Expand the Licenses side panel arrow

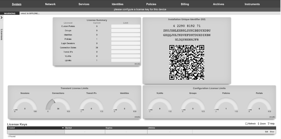(x=2, y=18)
